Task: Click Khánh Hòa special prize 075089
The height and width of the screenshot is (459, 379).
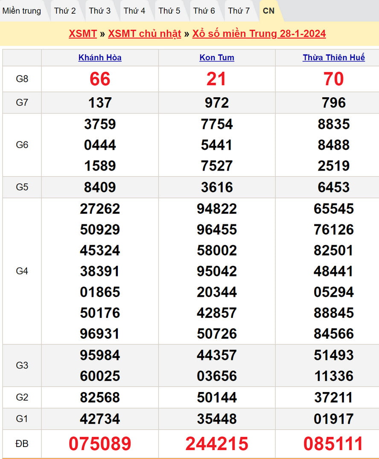Action: [100, 444]
